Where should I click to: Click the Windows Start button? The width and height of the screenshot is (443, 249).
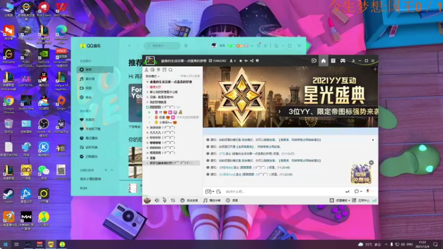(6, 244)
